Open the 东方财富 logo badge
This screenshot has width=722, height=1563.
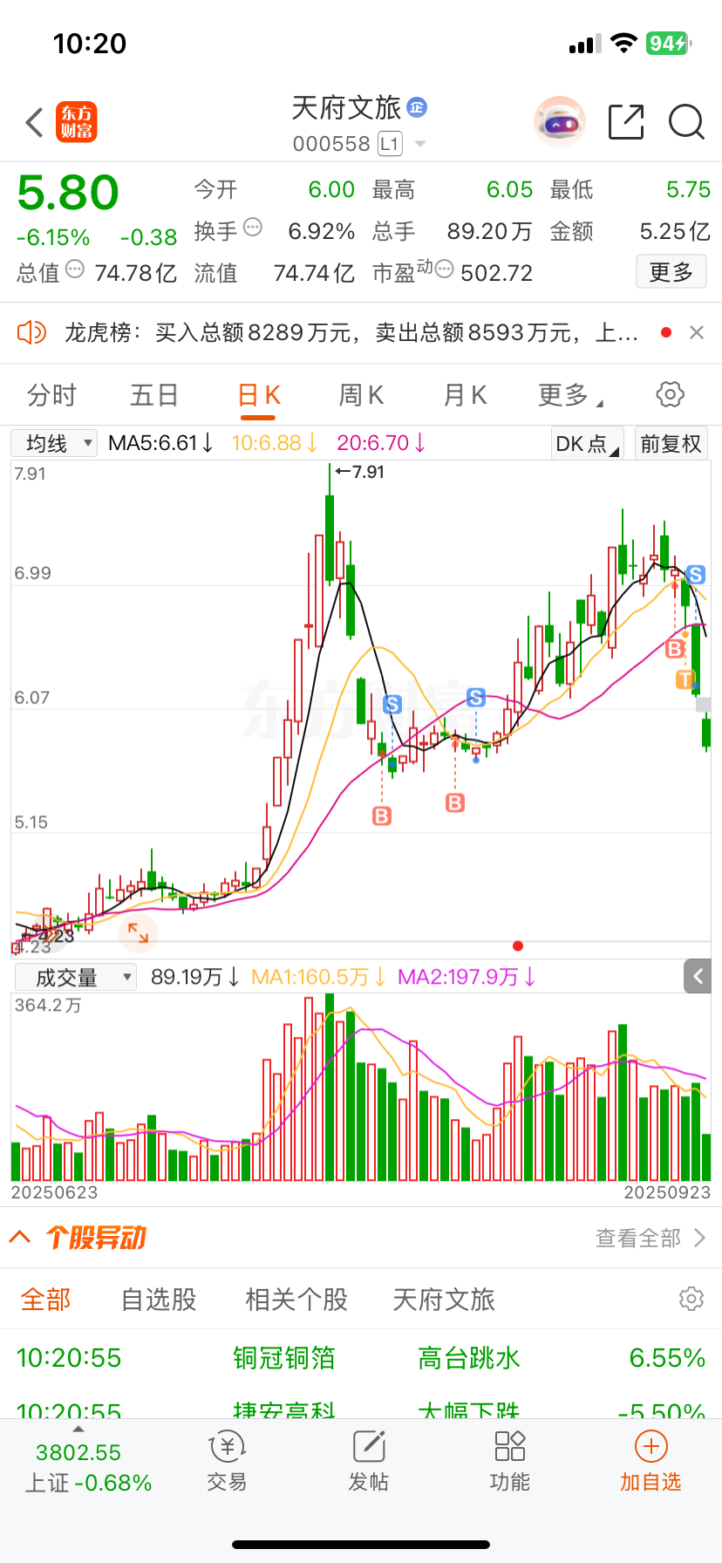coord(77,122)
